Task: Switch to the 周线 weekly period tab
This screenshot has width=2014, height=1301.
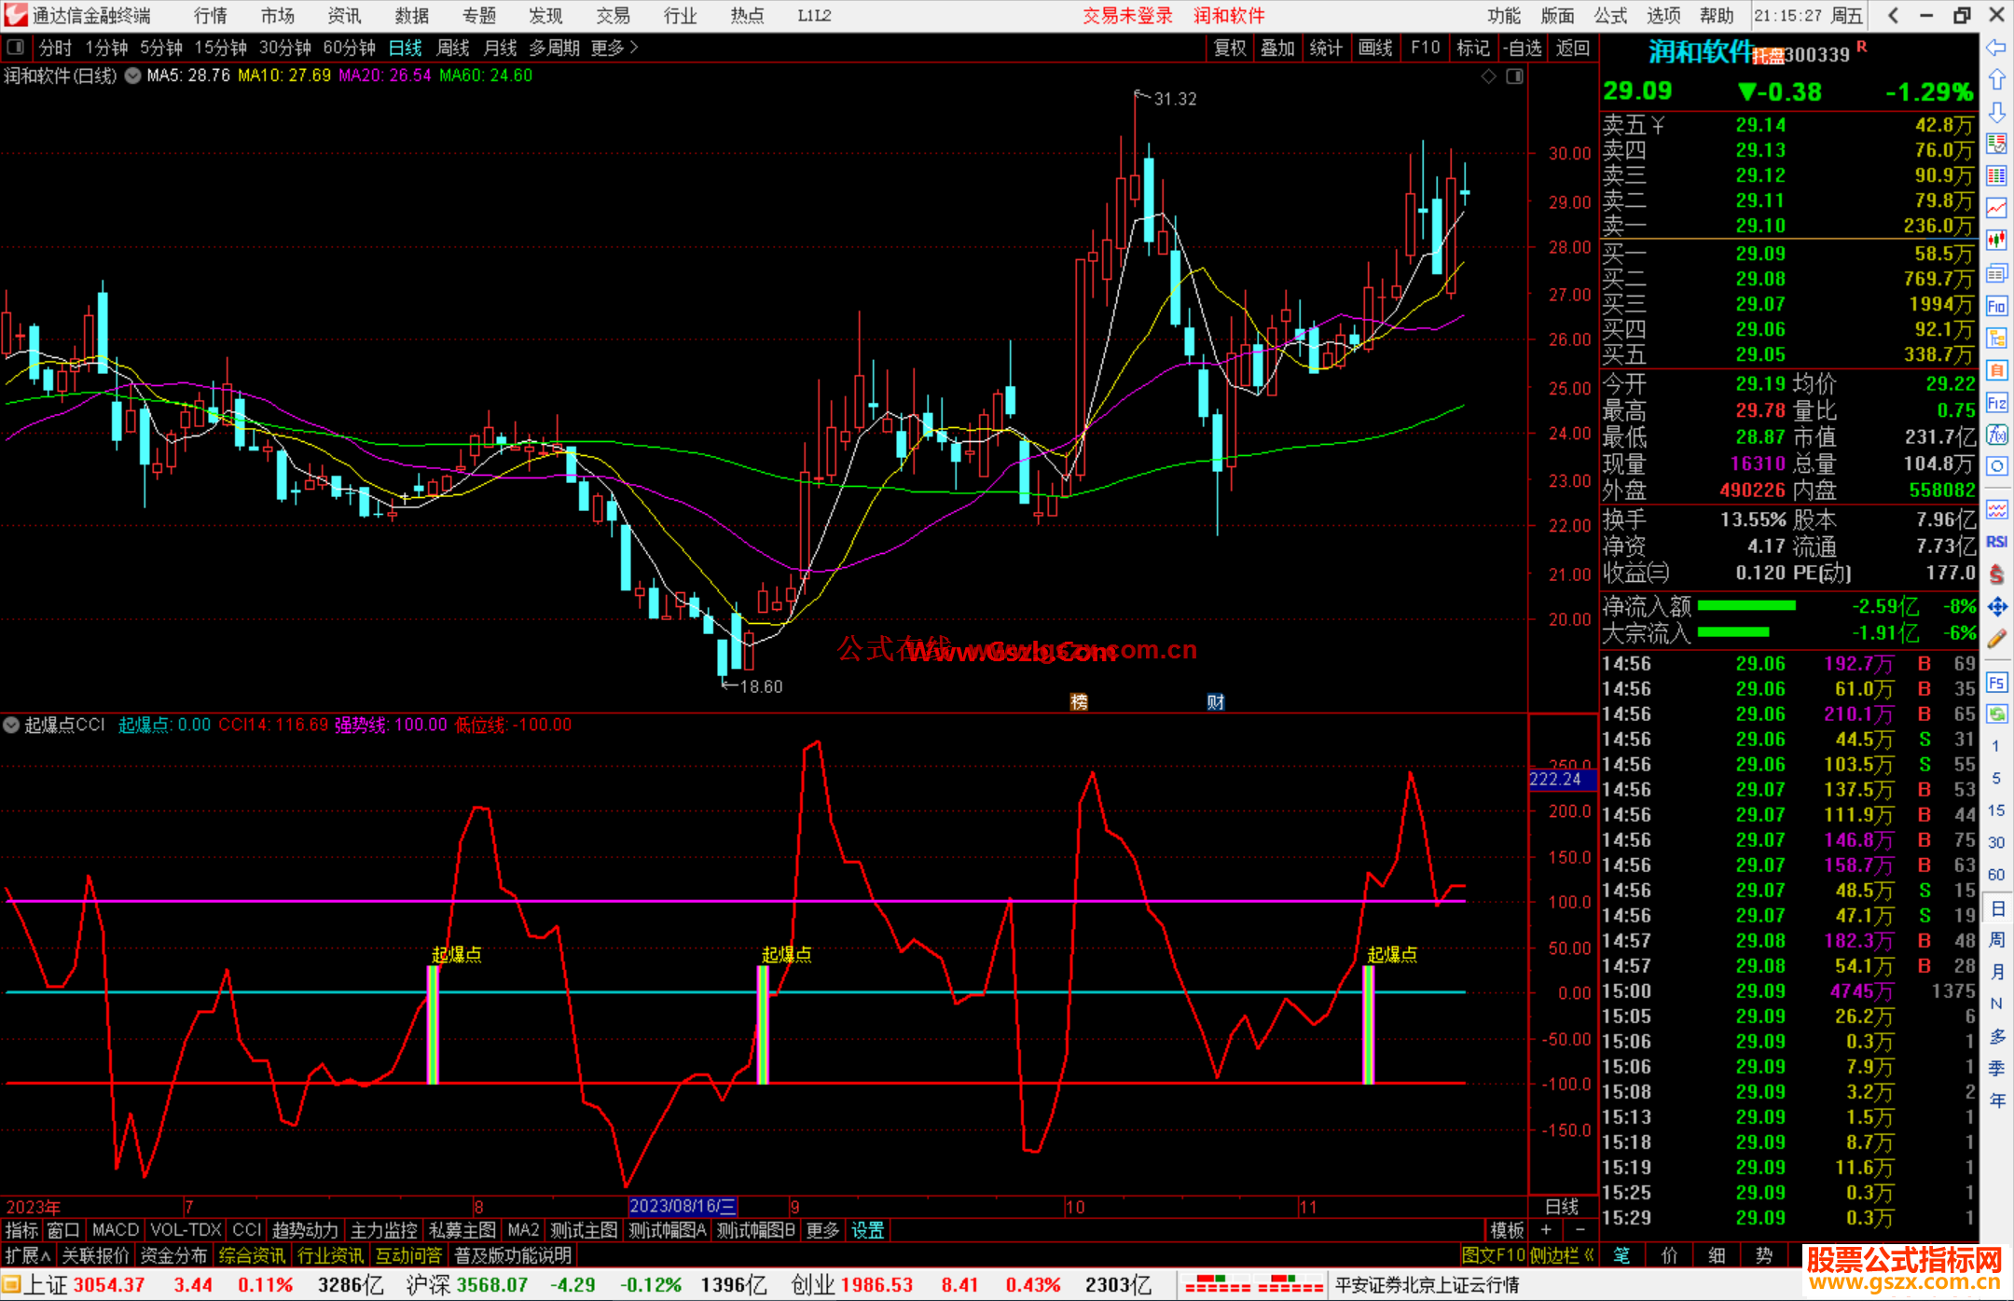Action: [453, 48]
